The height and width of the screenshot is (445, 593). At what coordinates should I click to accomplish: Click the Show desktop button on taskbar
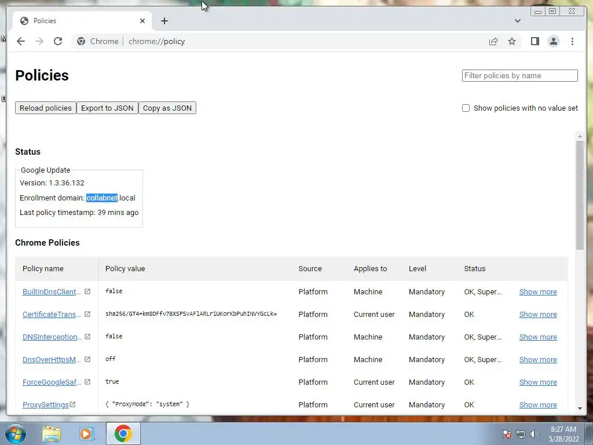[x=590, y=433]
